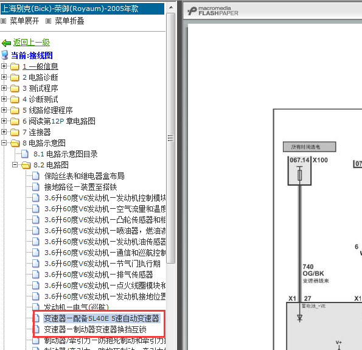Select 变速器—配备5L40E 5速自动变速器 document
The height and width of the screenshot is (350, 362).
[102, 318]
